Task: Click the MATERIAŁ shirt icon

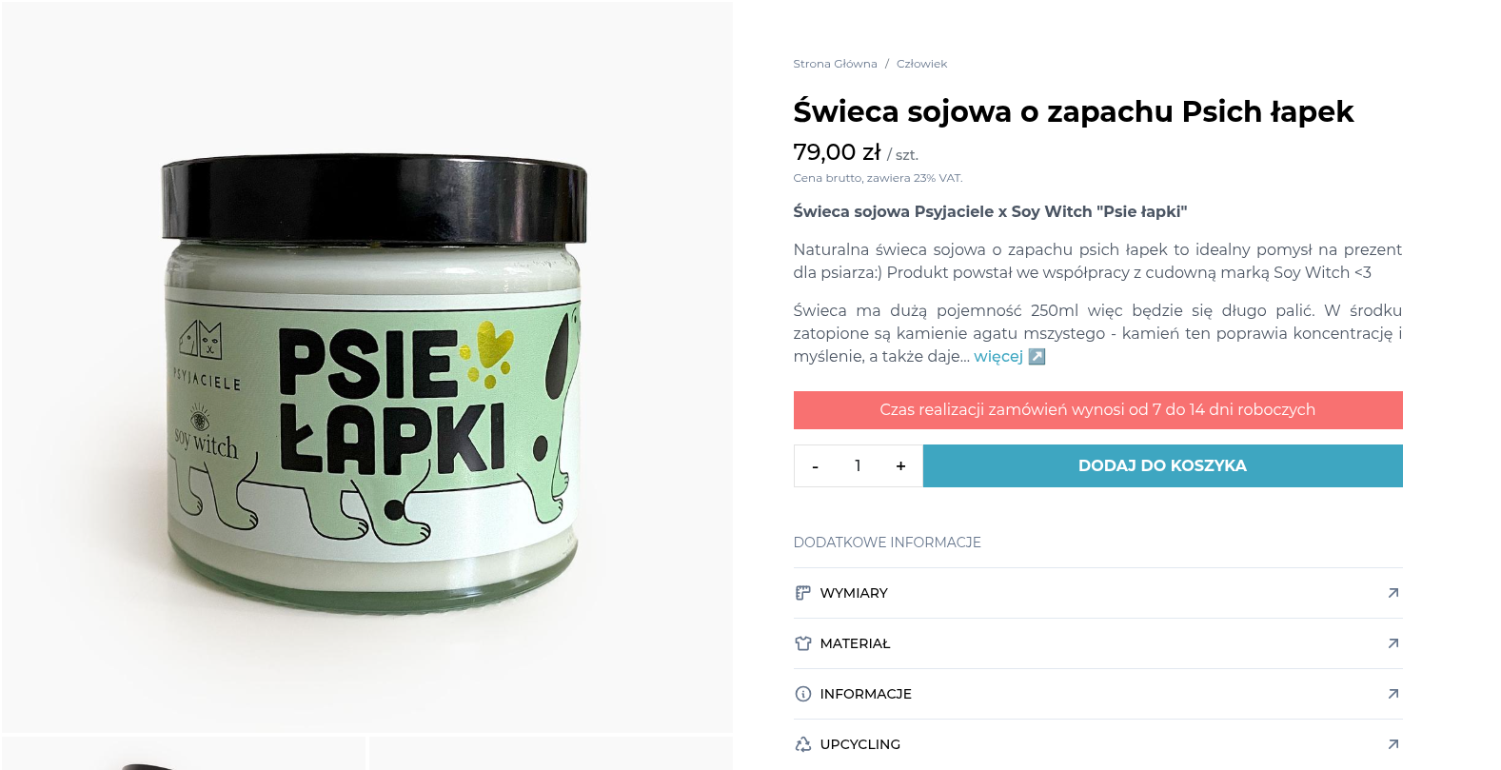Action: click(802, 643)
